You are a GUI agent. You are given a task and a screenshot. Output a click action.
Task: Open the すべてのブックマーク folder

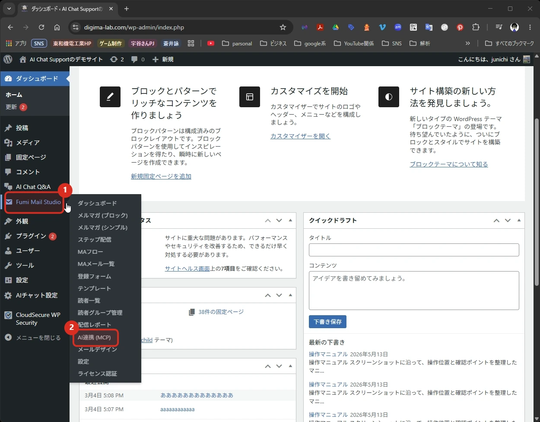point(510,43)
